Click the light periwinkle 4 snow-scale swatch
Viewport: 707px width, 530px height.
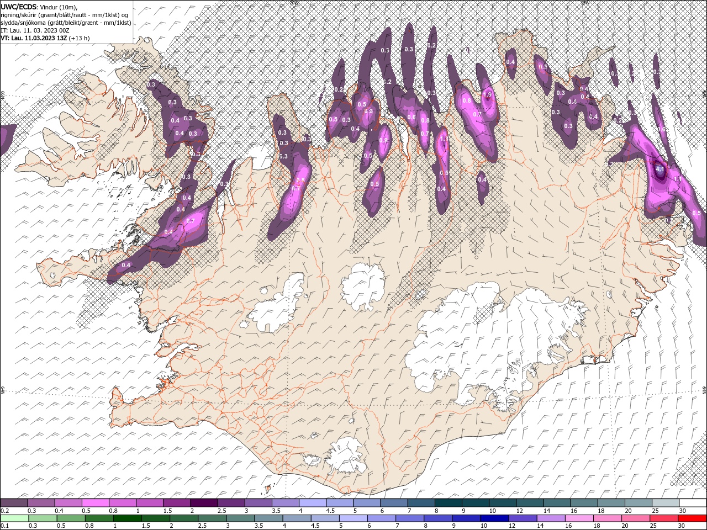click(x=312, y=503)
